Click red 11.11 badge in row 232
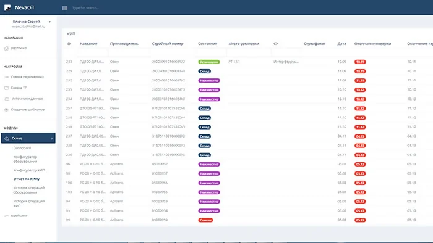The width and height of the screenshot is (433, 243). coord(360,81)
